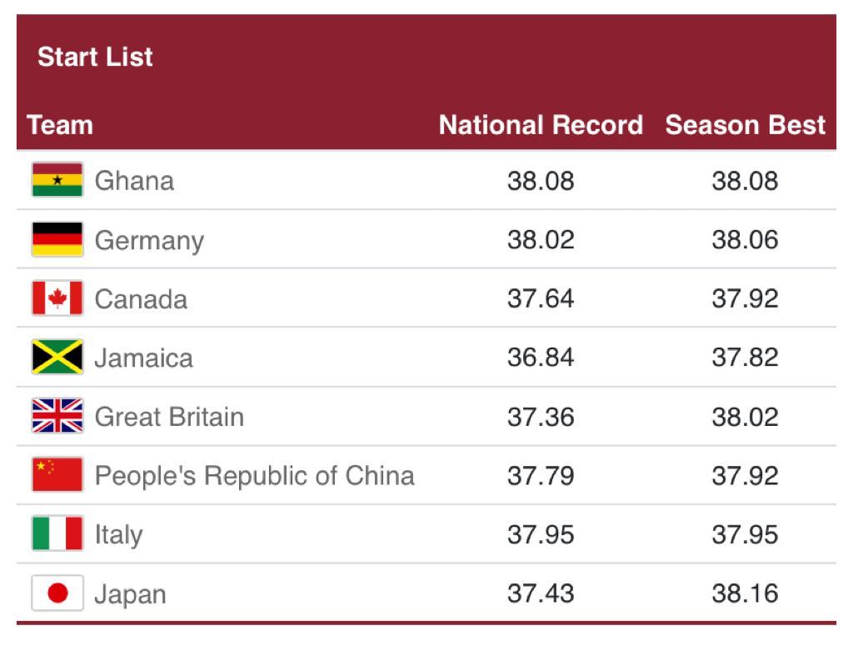Screen dimensions: 853x661
Task: Click the Canada maple leaf flag
Action: pyautogui.click(x=57, y=298)
